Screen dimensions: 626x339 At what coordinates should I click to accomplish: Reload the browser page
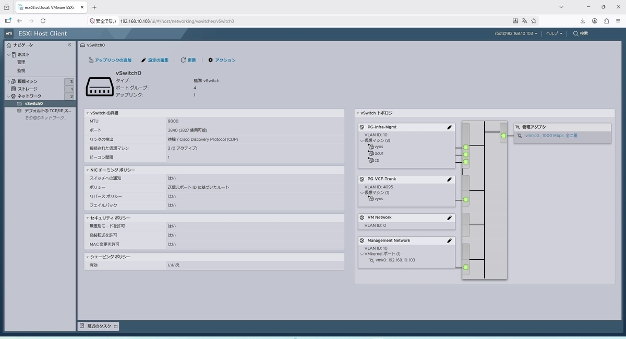point(43,21)
